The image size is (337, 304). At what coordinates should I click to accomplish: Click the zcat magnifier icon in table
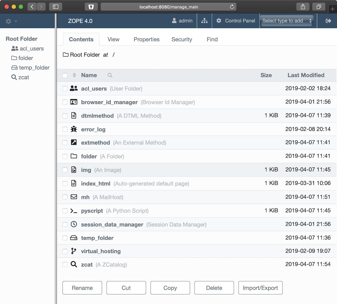(x=74, y=264)
